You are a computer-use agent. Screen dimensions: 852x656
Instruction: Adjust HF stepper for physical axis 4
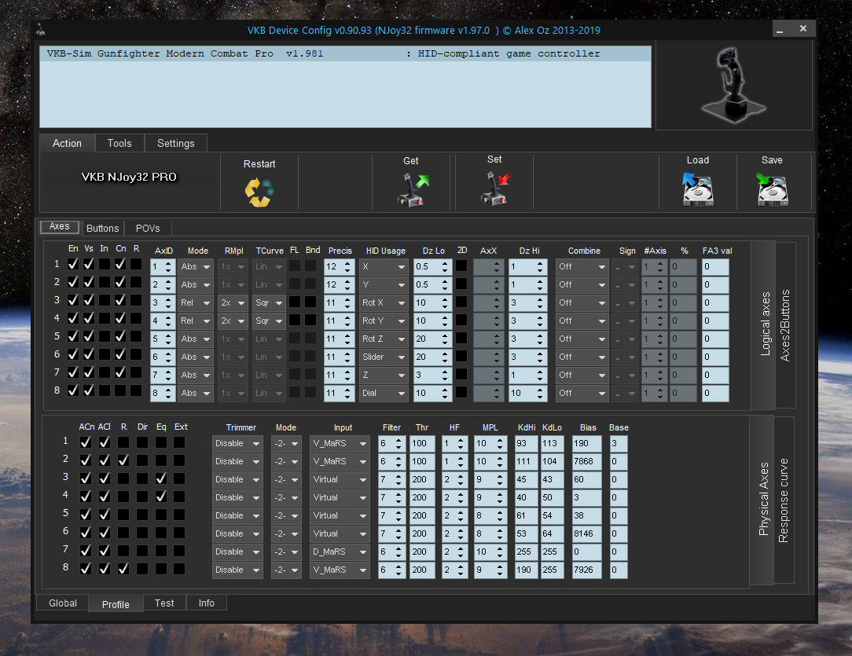pyautogui.click(x=461, y=497)
